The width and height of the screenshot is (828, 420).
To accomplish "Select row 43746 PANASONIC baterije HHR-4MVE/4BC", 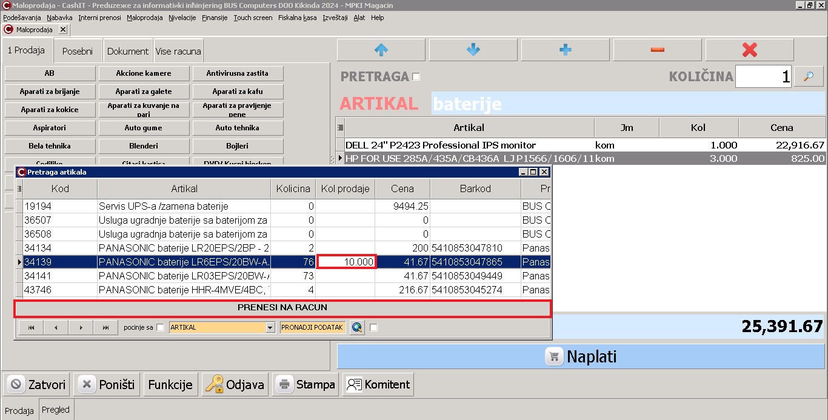I will (x=284, y=290).
